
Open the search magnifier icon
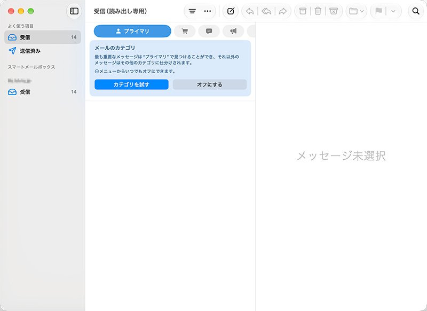(416, 11)
